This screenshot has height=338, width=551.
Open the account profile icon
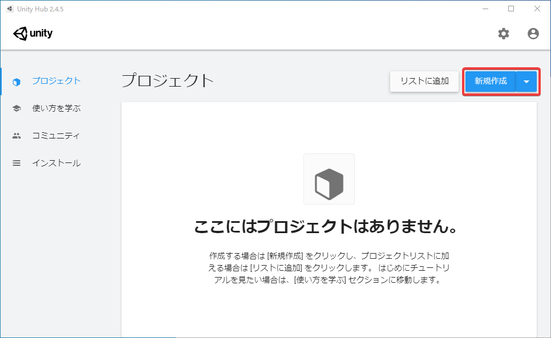533,34
